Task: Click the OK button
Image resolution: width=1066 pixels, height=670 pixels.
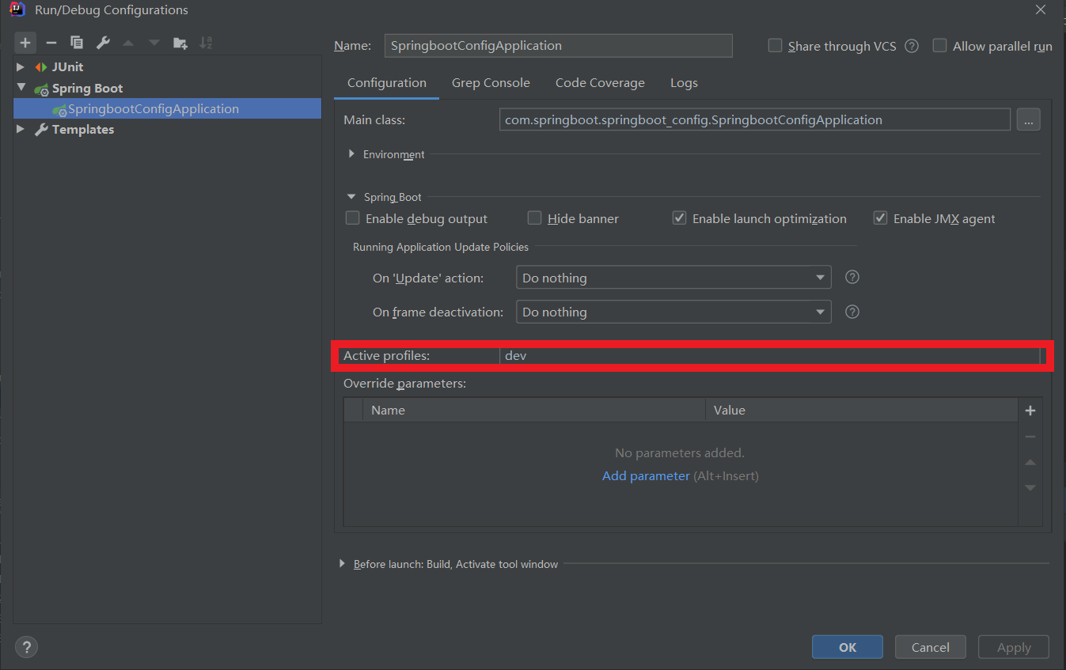Action: tap(848, 647)
